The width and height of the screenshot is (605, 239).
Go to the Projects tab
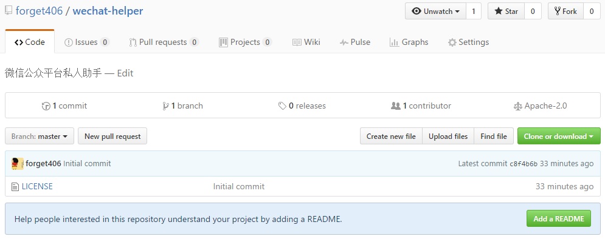pyautogui.click(x=246, y=42)
